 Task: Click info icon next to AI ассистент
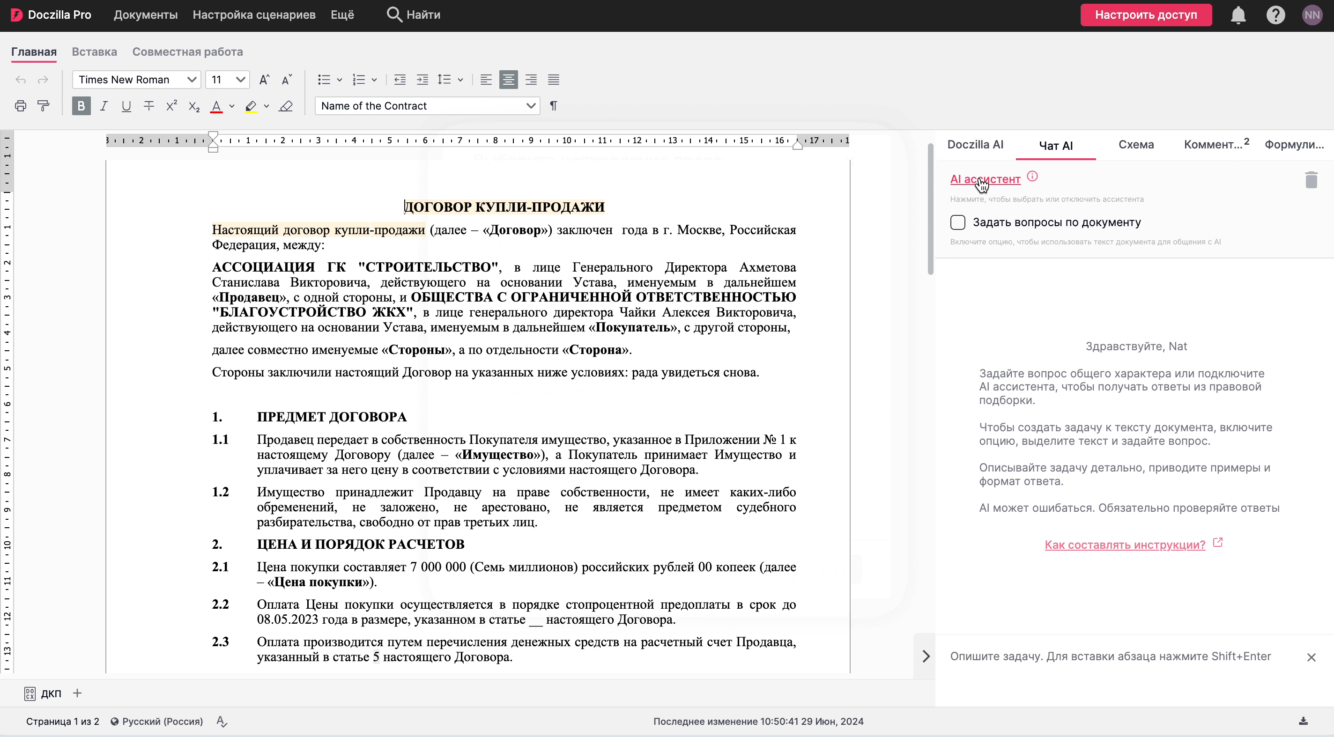[1032, 177]
